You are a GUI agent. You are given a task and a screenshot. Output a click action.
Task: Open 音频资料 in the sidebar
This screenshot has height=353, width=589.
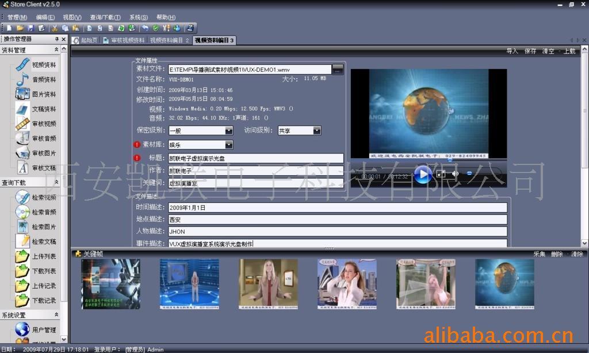coord(36,79)
